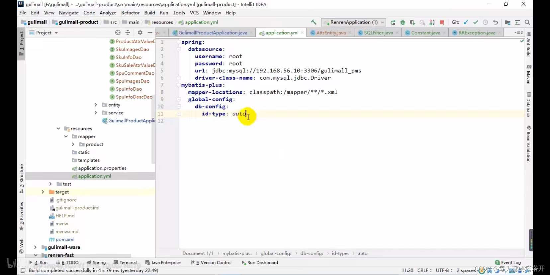Click CRLF line separator in status bar

(x=424, y=270)
